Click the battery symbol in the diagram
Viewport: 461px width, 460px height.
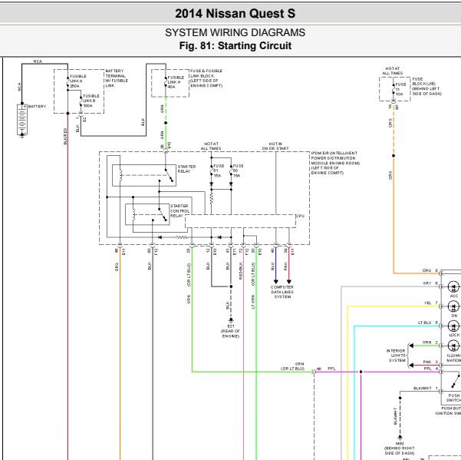22,120
